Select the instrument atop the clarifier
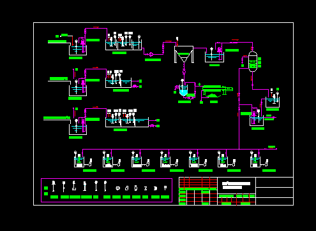316x231 pixels. pyautogui.click(x=177, y=39)
